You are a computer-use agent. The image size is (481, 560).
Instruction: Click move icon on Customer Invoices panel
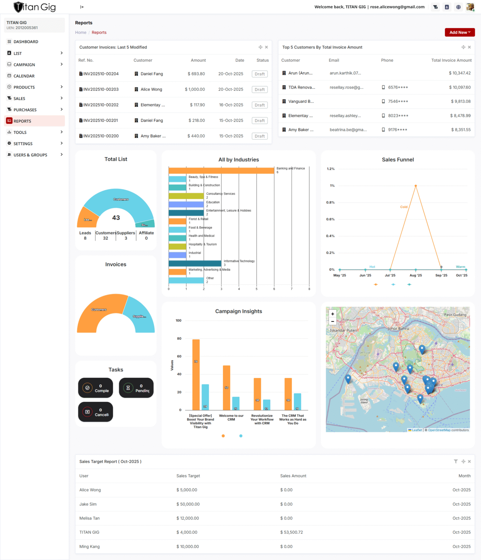(x=261, y=47)
